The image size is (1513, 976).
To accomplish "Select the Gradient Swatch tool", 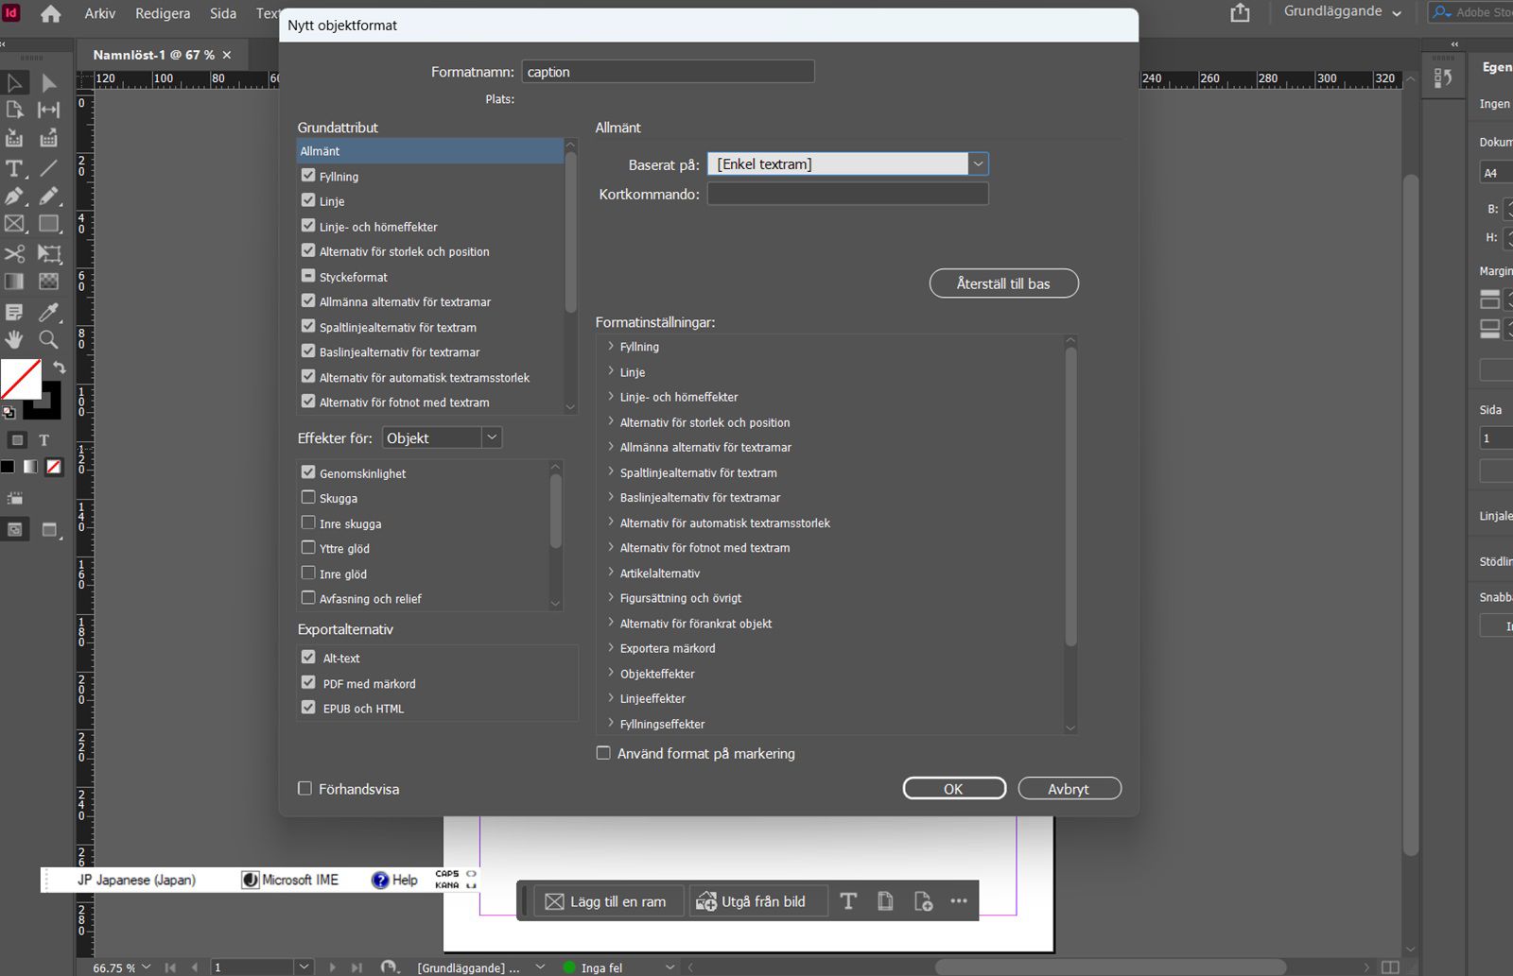I will pos(15,282).
